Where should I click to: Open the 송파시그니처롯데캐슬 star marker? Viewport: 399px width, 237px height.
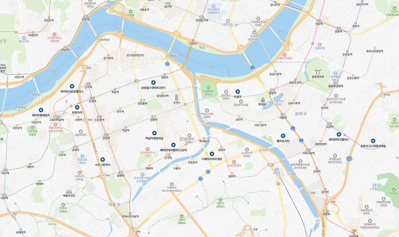(373, 141)
